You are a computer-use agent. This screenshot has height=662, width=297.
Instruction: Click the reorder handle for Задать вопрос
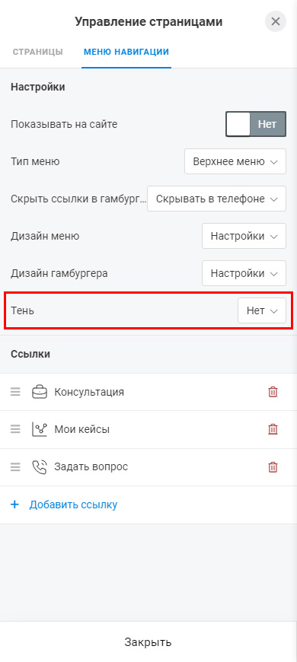pos(15,467)
